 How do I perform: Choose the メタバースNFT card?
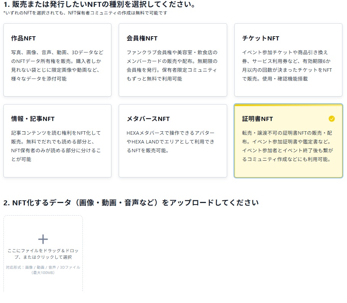click(x=173, y=141)
